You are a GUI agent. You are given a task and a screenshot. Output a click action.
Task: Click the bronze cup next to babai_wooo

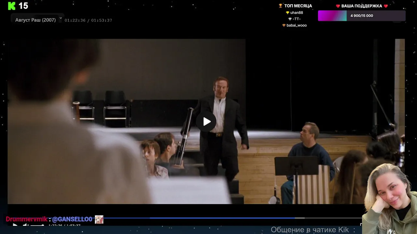(284, 25)
